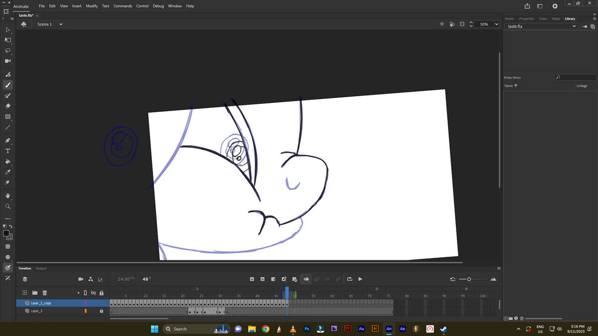Click the zoom level stepper arrows
598x336 pixels.
coord(471,24)
